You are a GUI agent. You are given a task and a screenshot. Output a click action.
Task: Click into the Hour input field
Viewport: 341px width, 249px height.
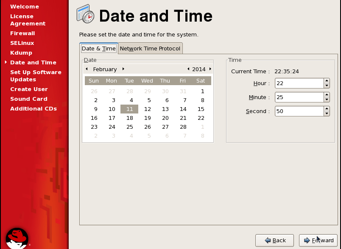pyautogui.click(x=299, y=83)
